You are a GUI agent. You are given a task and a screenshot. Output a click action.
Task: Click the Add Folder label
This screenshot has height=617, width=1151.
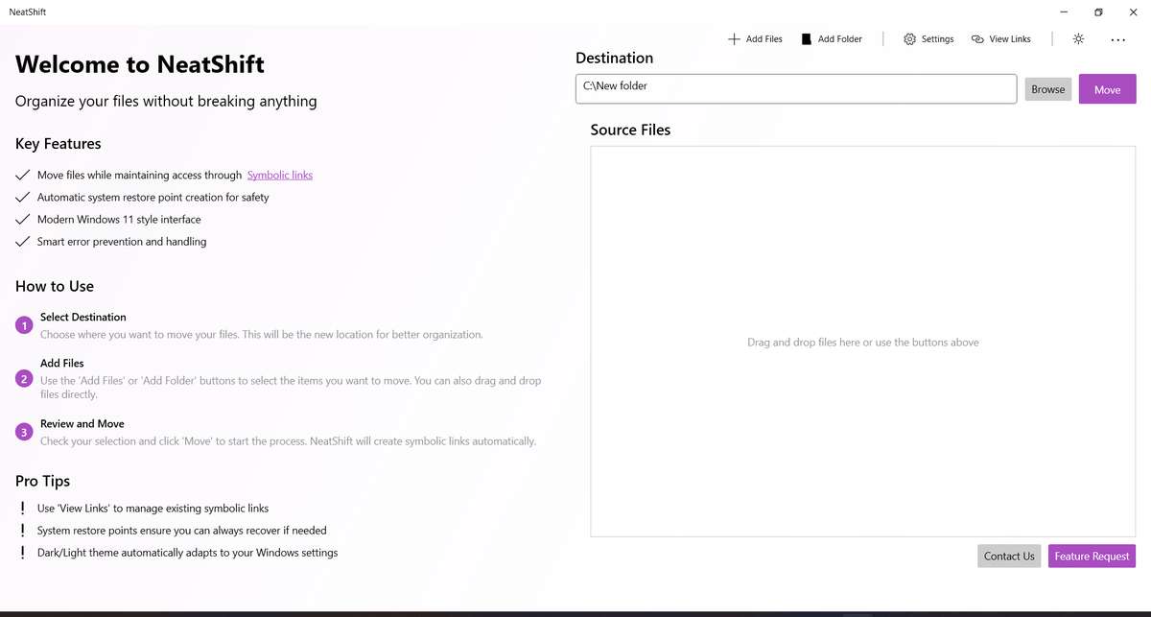[x=840, y=39]
